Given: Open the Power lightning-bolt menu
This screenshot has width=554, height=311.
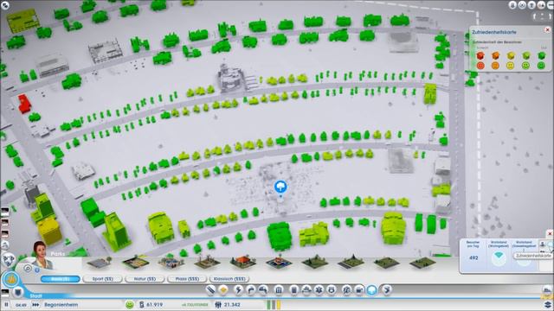Looking at the screenshot, I should point(239,290).
